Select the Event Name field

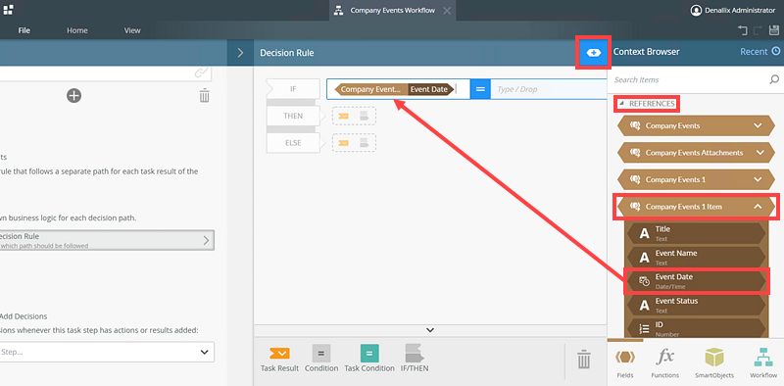click(x=696, y=257)
